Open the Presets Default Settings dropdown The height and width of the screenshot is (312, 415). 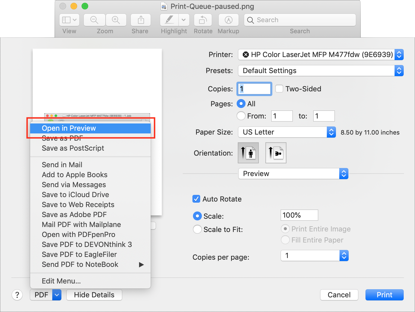[x=321, y=71]
